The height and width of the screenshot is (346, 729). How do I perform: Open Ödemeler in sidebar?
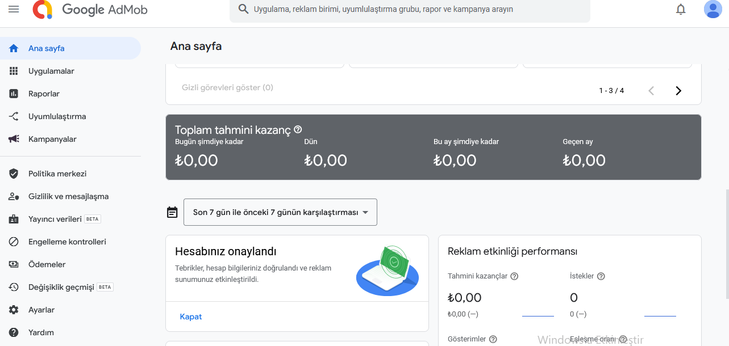70,264
